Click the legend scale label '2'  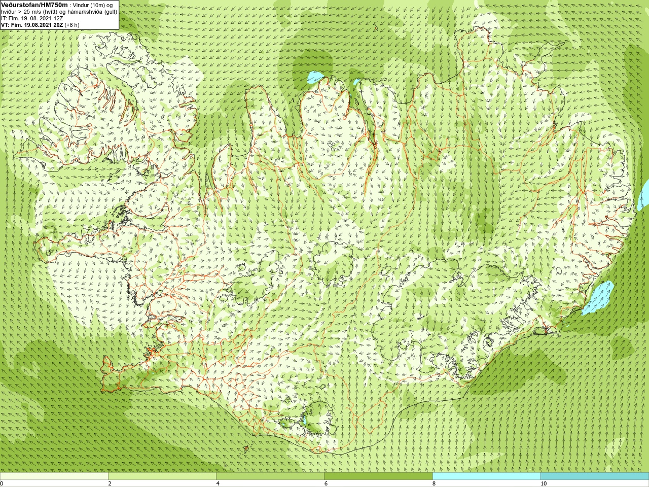[x=110, y=484]
